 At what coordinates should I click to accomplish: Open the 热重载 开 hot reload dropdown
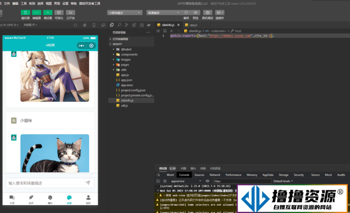30,25
